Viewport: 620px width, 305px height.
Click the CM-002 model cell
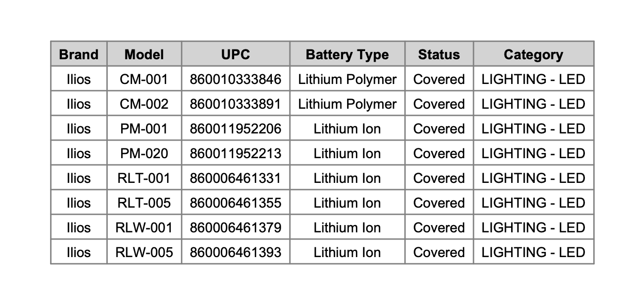coord(144,104)
